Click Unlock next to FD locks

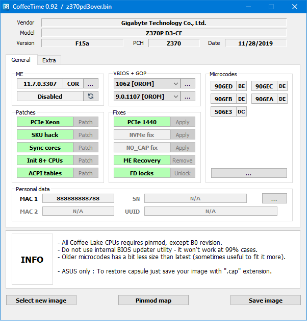pos(183,173)
